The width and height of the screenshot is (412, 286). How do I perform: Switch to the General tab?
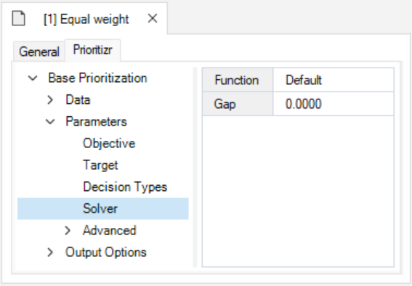tap(39, 52)
